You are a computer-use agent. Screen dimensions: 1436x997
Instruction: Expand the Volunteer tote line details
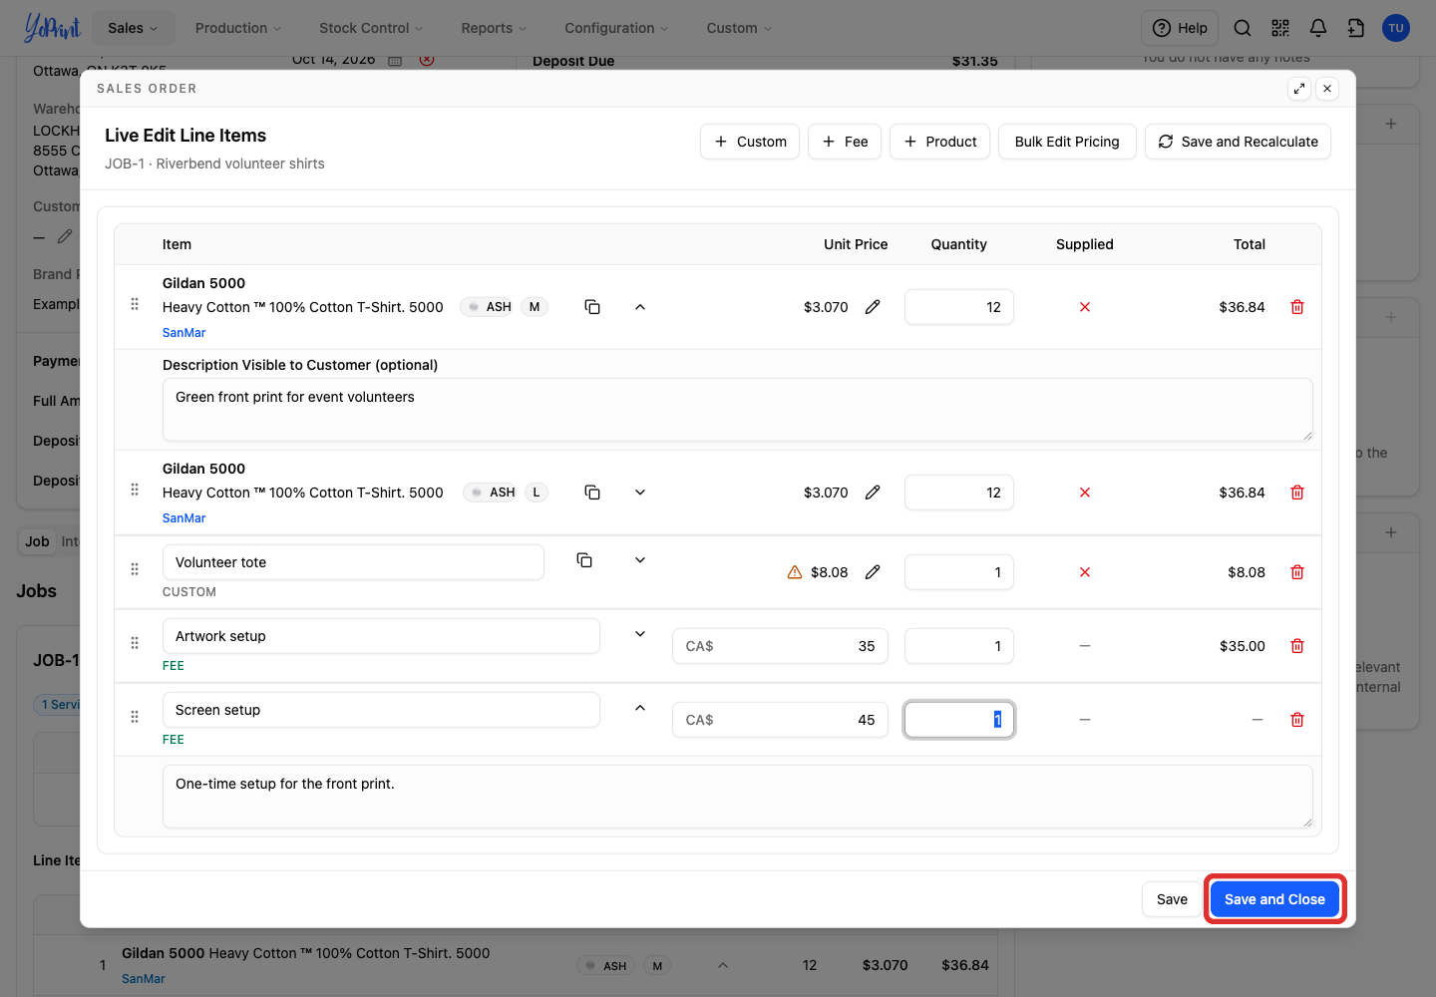coord(640,560)
